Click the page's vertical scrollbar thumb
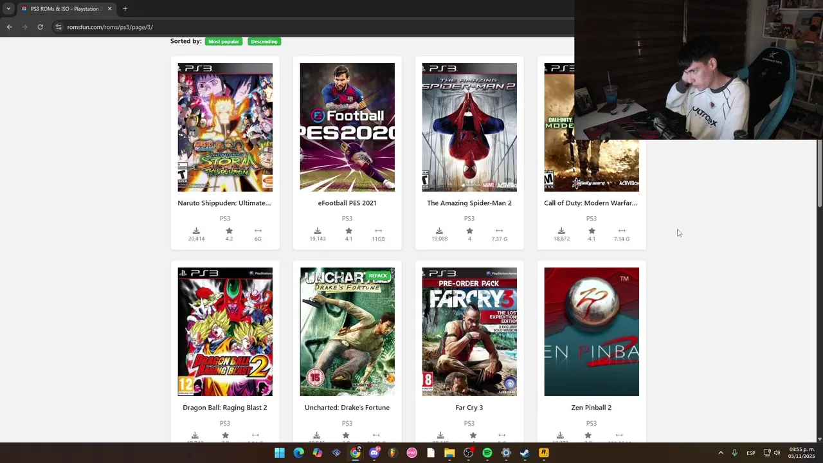823x463 pixels. tap(820, 174)
